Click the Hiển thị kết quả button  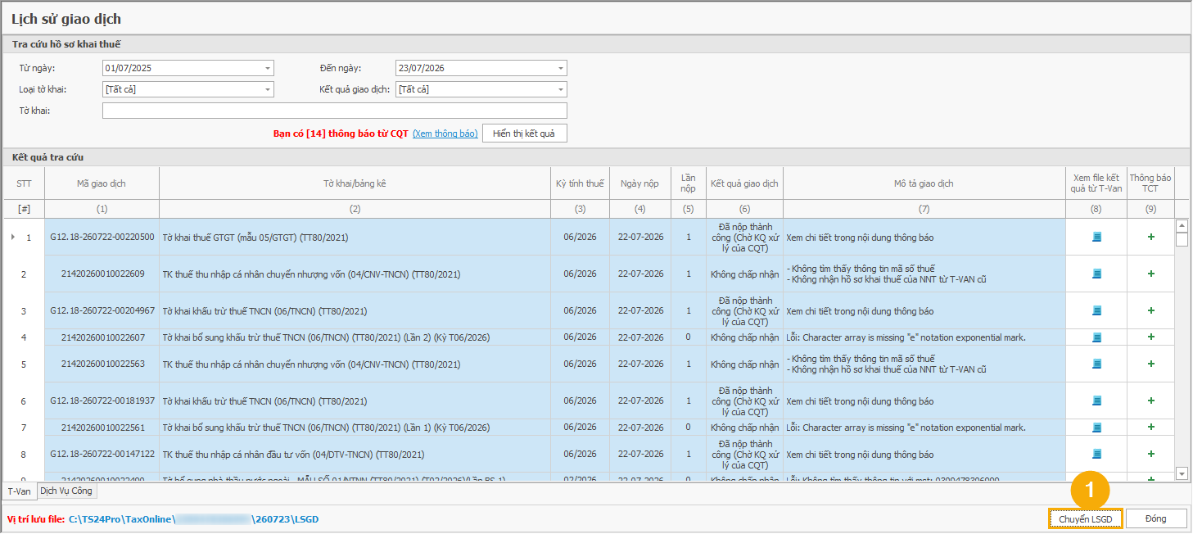tap(524, 133)
